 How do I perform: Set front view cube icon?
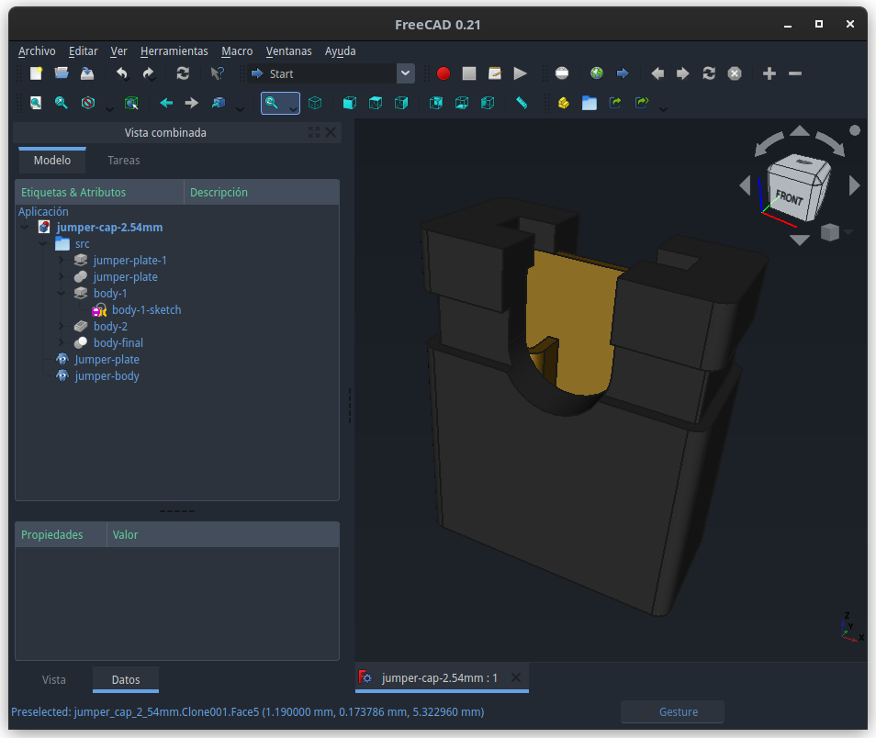350,103
